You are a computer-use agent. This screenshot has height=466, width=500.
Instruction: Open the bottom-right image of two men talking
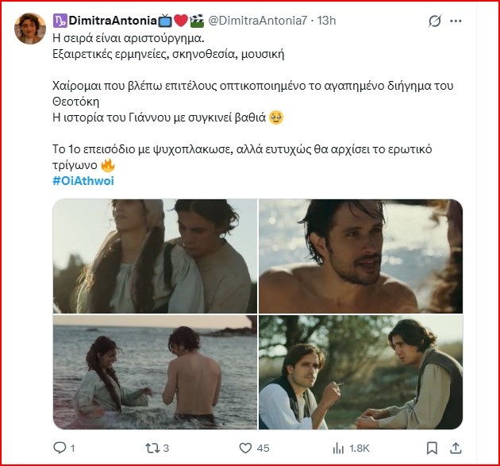[360, 372]
